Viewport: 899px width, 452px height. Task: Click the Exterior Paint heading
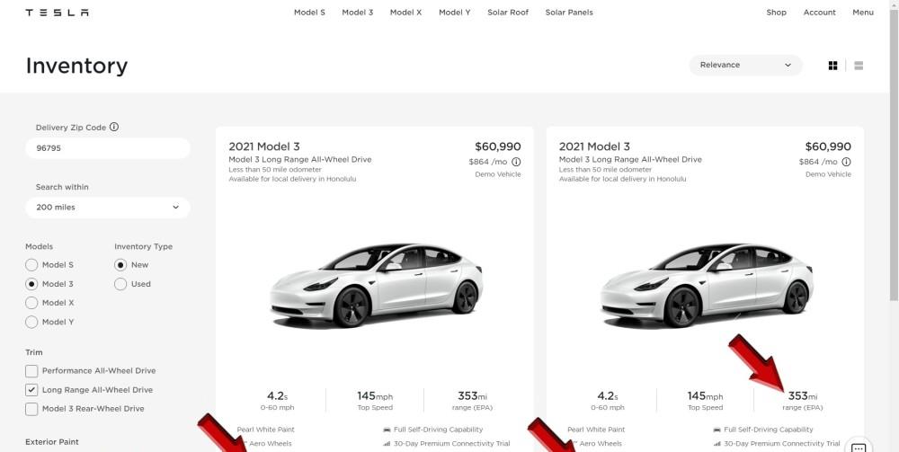pos(52,442)
